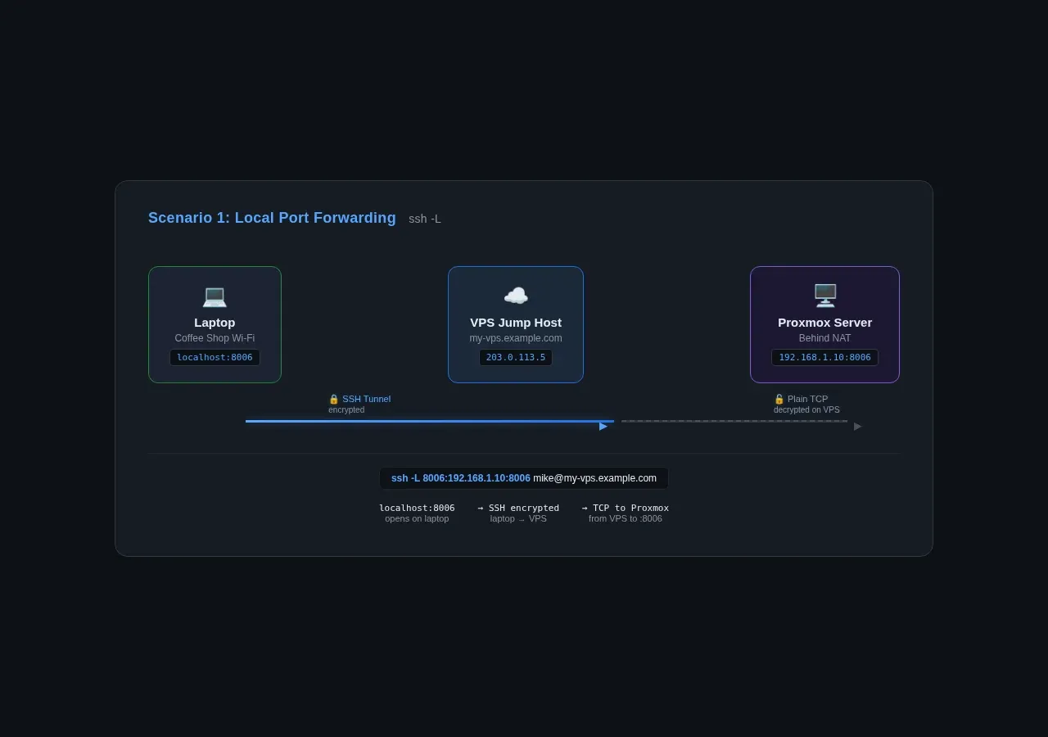
Task: Click the 'VPS Jump Host' card title
Action: [x=516, y=323]
